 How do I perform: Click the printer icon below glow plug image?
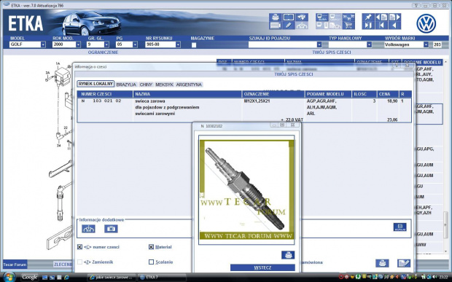click(x=288, y=255)
